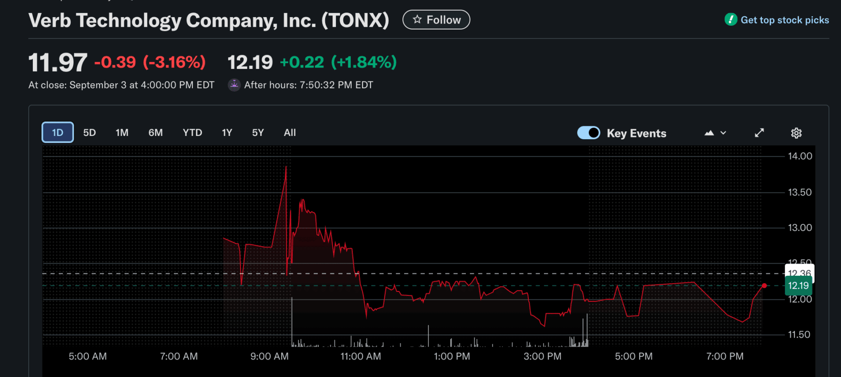Click the after hours moon icon
The height and width of the screenshot is (377, 841).
(235, 85)
